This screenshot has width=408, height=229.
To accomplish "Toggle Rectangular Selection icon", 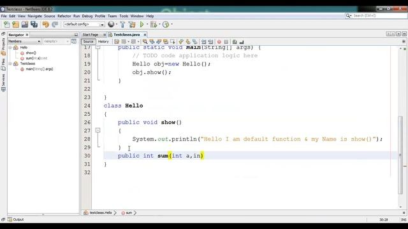I will (x=172, y=41).
